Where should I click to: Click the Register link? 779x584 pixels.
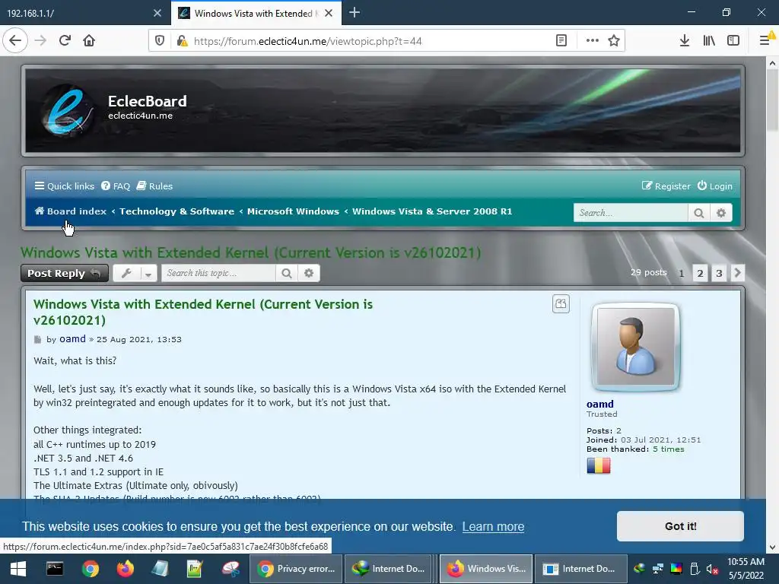pyautogui.click(x=666, y=186)
